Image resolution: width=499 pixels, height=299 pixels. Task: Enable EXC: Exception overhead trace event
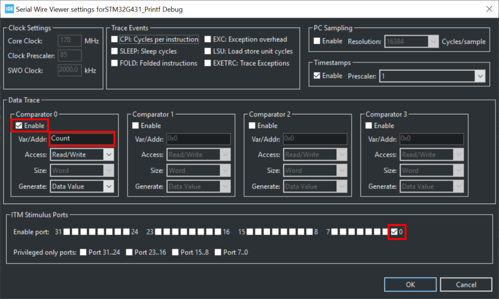point(208,39)
